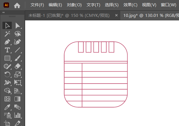Activate the Type tool

(x=7, y=50)
